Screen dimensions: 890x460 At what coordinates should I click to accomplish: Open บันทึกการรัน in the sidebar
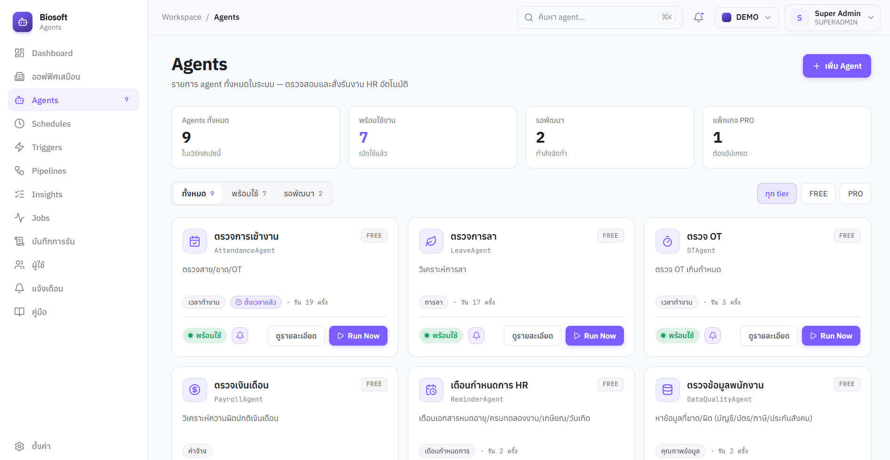pyautogui.click(x=74, y=242)
